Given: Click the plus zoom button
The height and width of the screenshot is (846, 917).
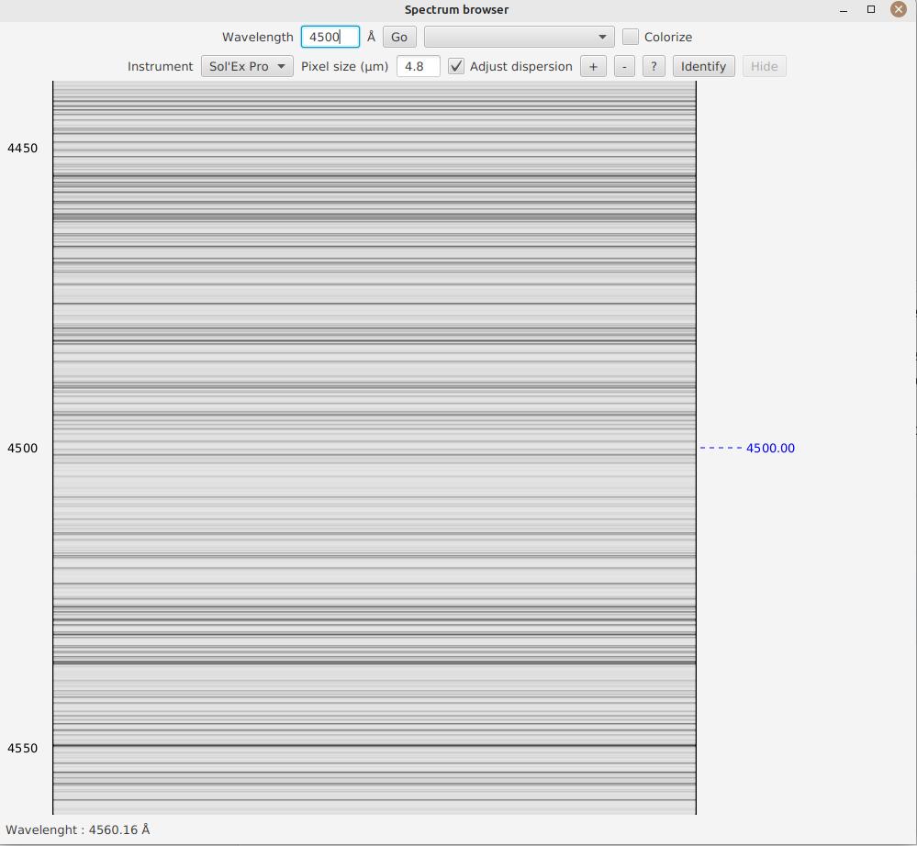Looking at the screenshot, I should coord(593,67).
